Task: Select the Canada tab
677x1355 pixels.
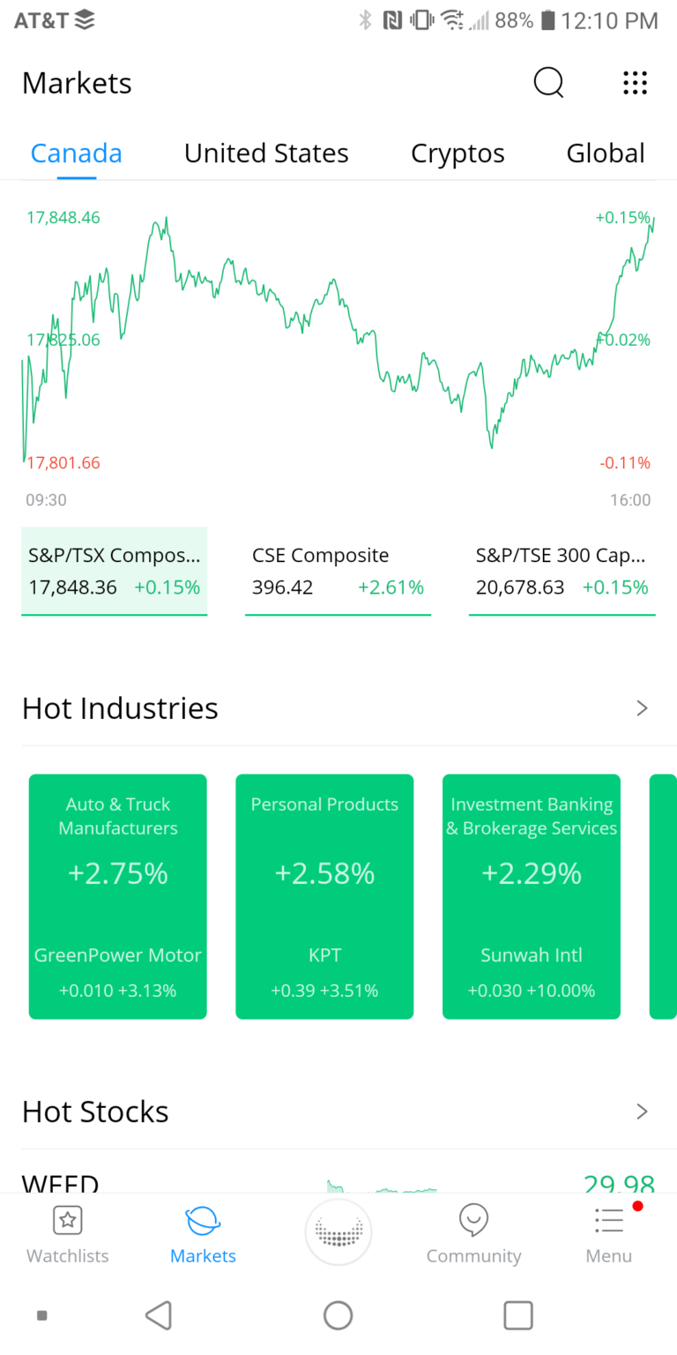Action: tap(76, 153)
